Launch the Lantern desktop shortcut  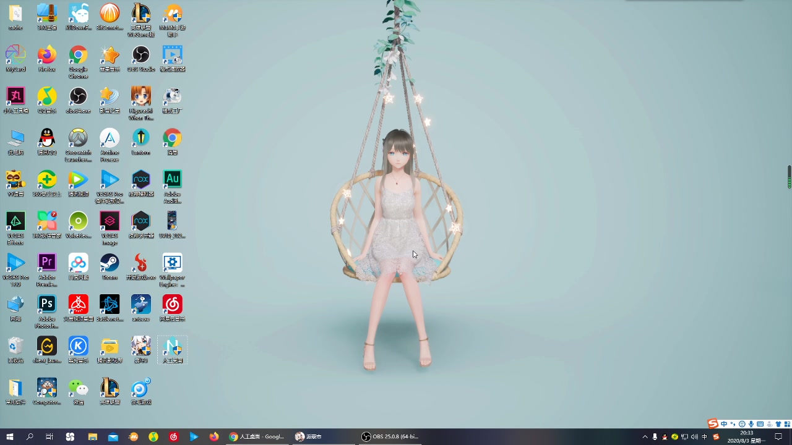pos(141,142)
